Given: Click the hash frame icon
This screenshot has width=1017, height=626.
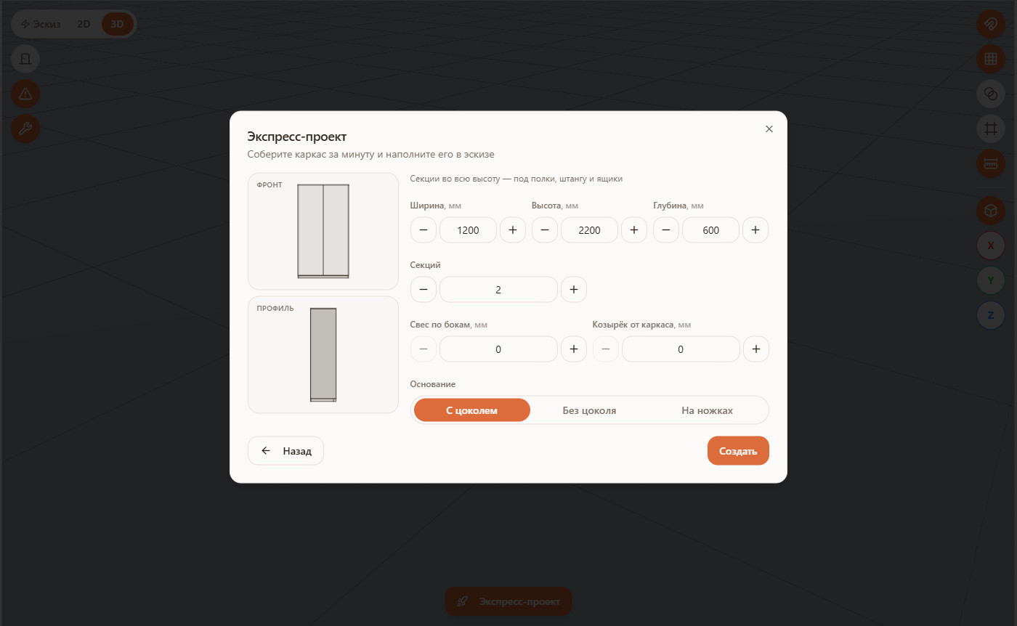Looking at the screenshot, I should tap(990, 129).
